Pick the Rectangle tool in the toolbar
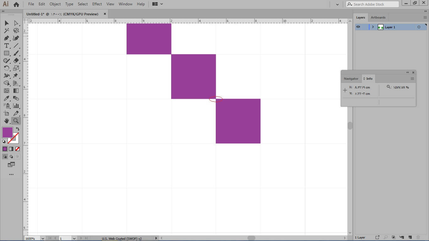Image resolution: width=429 pixels, height=241 pixels. [x=6, y=53]
